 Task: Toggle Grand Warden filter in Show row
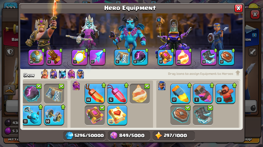click(x=71, y=74)
